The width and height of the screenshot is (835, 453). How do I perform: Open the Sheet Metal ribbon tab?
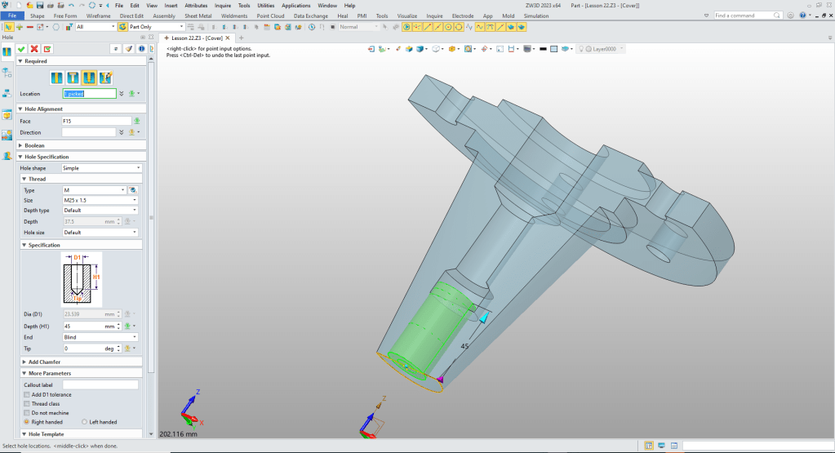tap(200, 16)
